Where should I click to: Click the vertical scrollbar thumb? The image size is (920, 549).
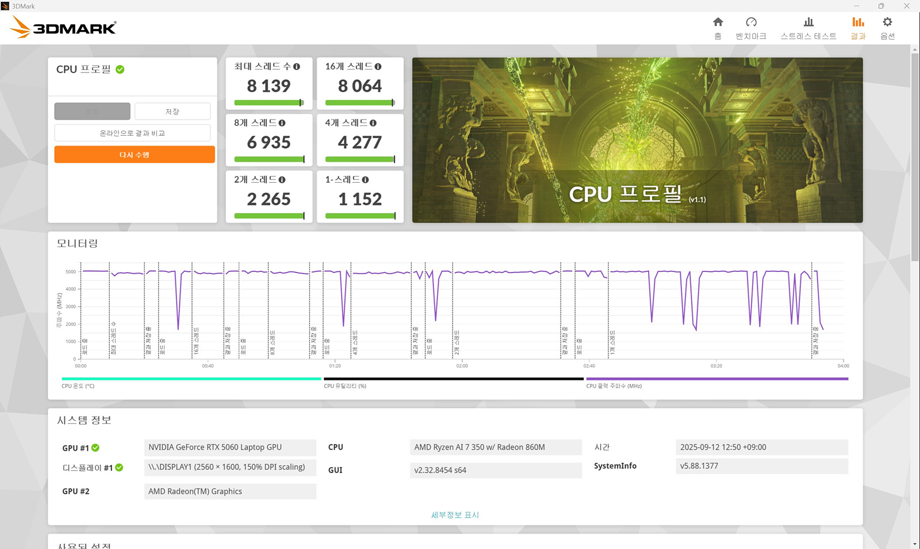(915, 157)
